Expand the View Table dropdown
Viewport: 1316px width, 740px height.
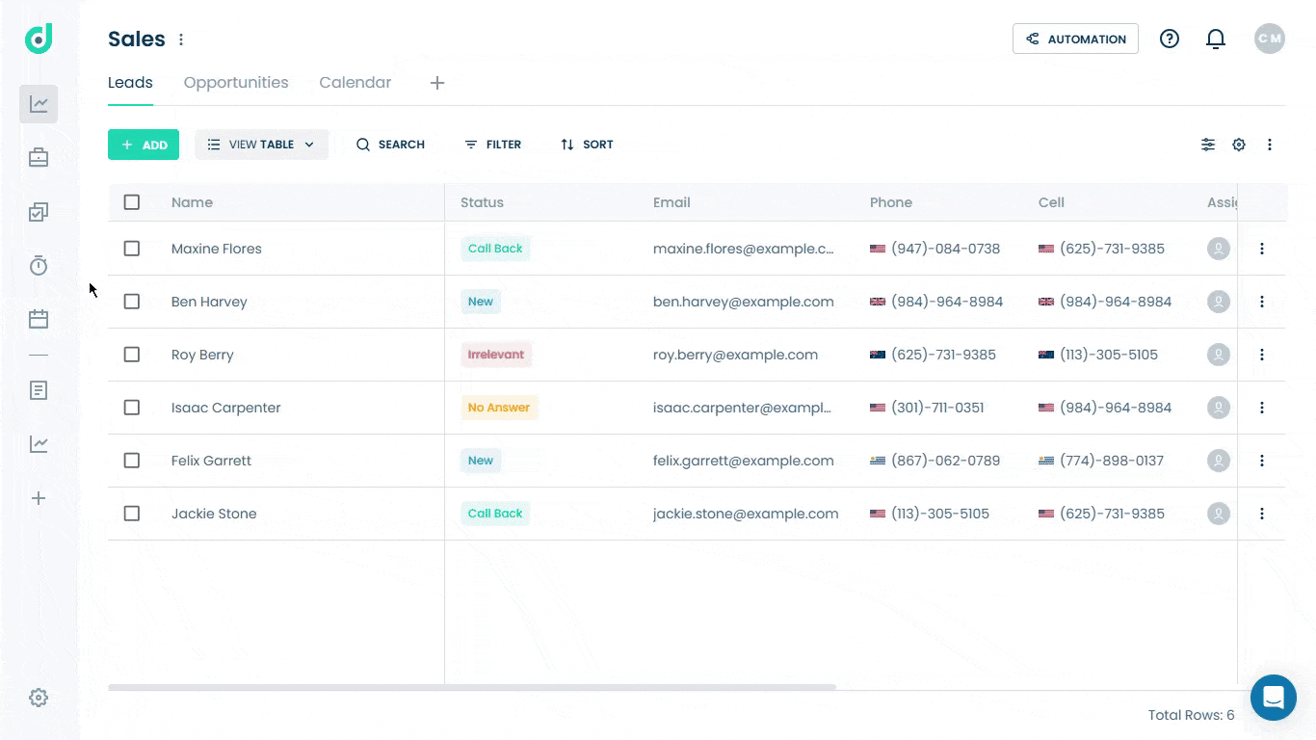point(261,145)
